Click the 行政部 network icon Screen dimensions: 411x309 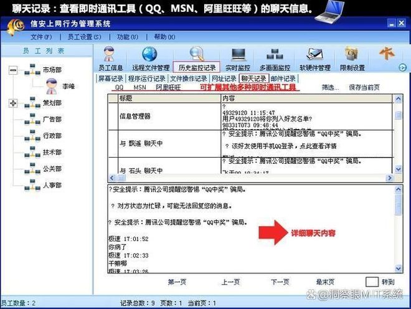(32, 136)
